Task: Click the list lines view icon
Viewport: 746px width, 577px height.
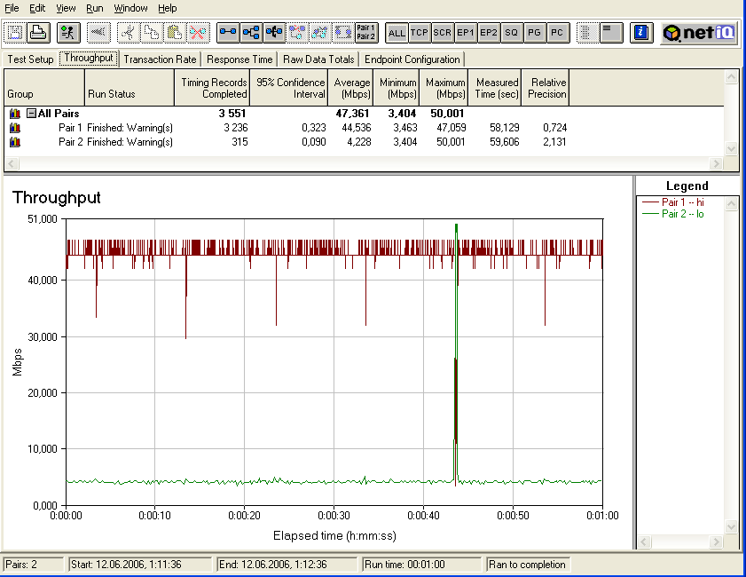Action: (x=611, y=32)
